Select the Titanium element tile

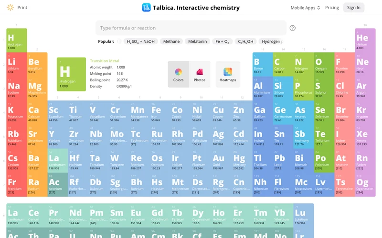tap(78, 112)
